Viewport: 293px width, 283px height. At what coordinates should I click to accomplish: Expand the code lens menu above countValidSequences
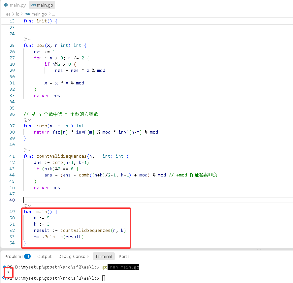pyautogui.click(x=27, y=150)
